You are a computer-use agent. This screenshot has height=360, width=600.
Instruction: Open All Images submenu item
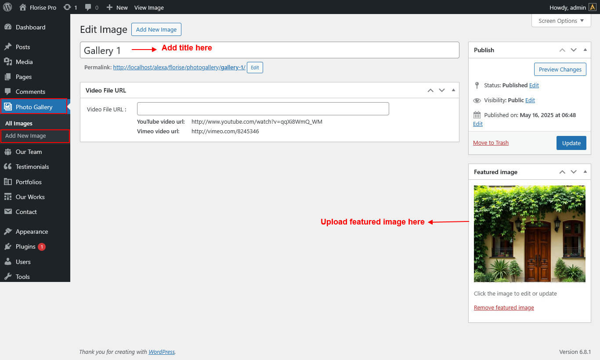tap(19, 124)
